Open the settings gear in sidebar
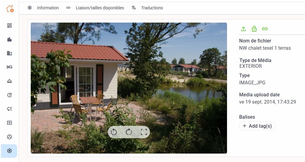Screen dimensions: 305x162 pyautogui.click(x=9, y=151)
